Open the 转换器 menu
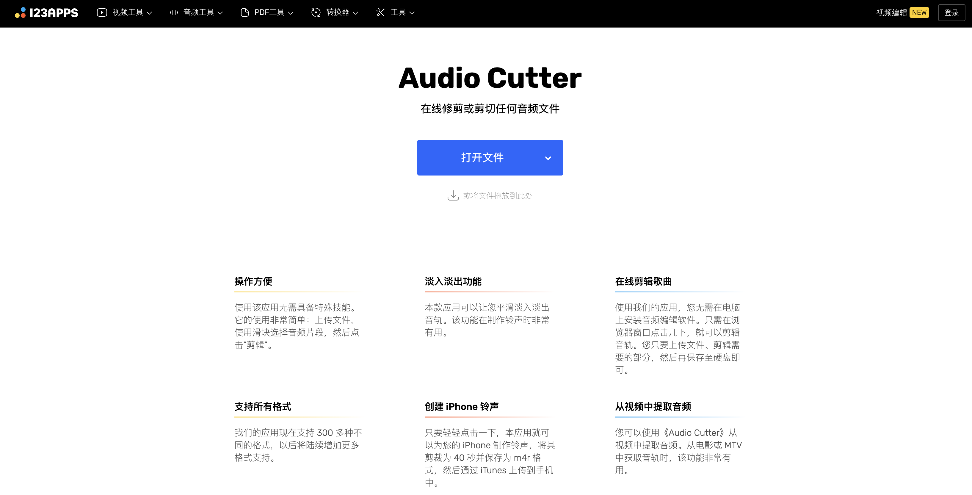The height and width of the screenshot is (495, 972). coord(335,12)
